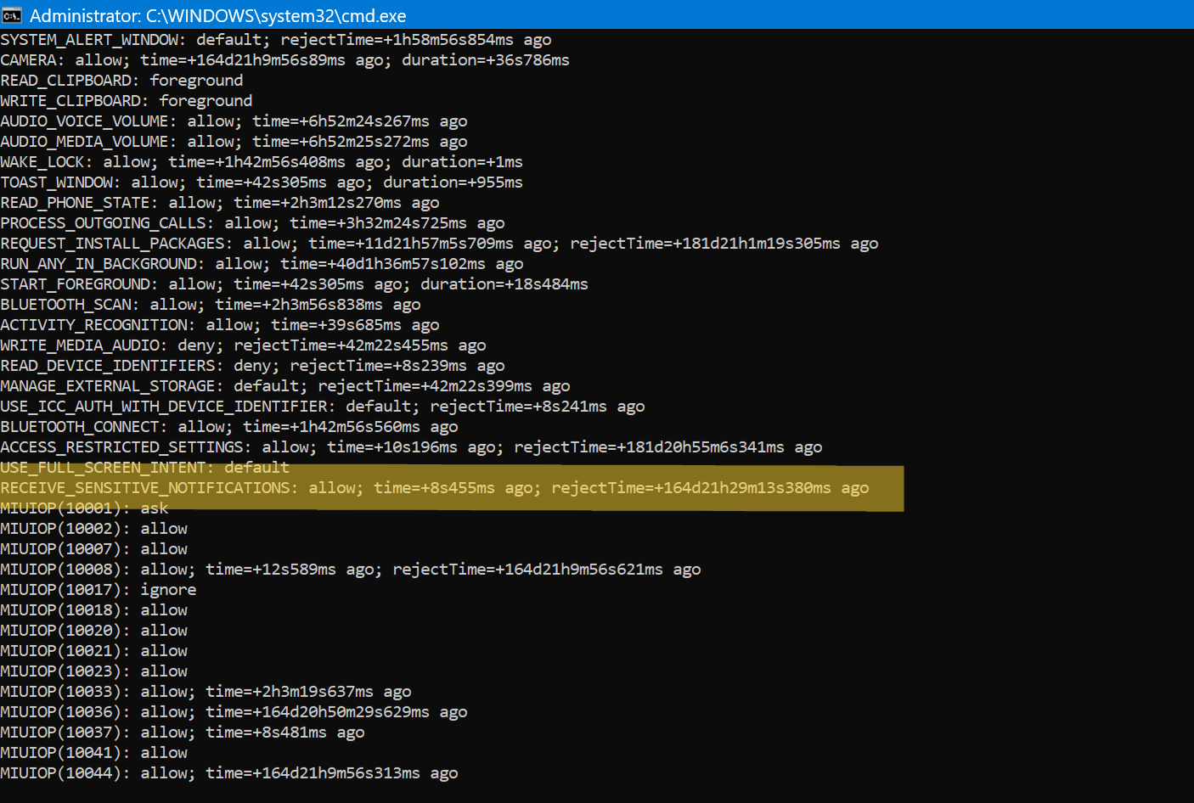Click the MANAGE_EXTERNAL_STORAGE default line

[284, 386]
